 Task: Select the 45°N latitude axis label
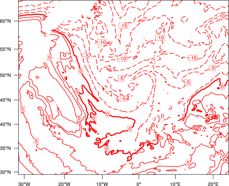(x=5, y=100)
